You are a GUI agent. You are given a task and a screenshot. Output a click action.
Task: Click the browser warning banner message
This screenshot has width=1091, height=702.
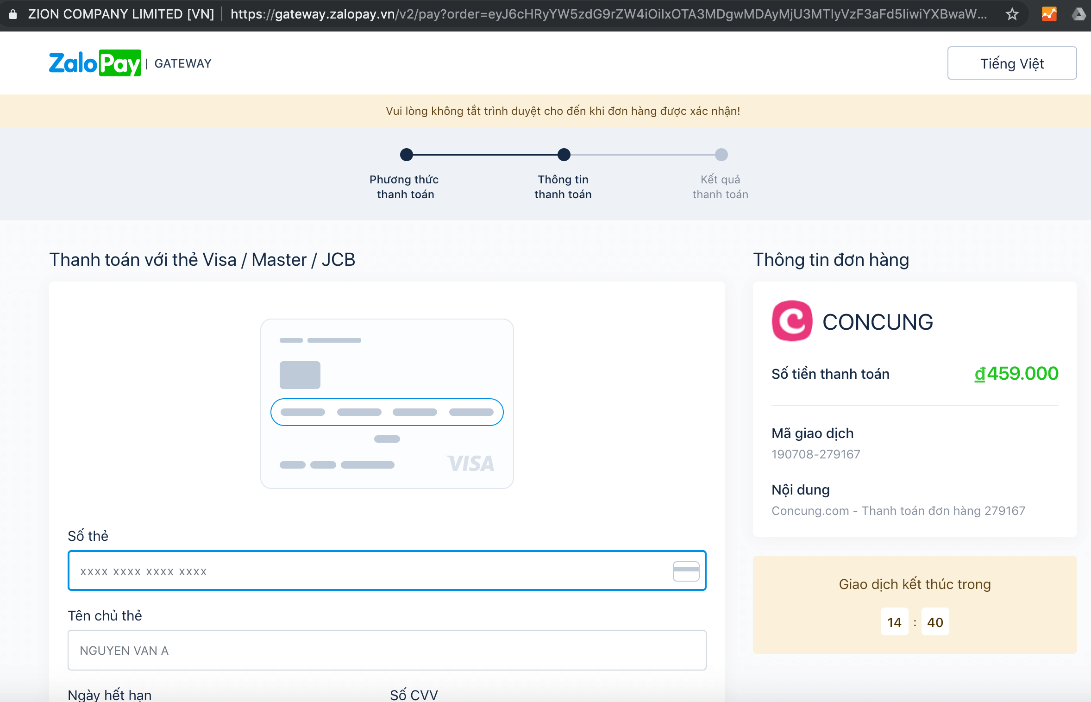[x=563, y=111]
